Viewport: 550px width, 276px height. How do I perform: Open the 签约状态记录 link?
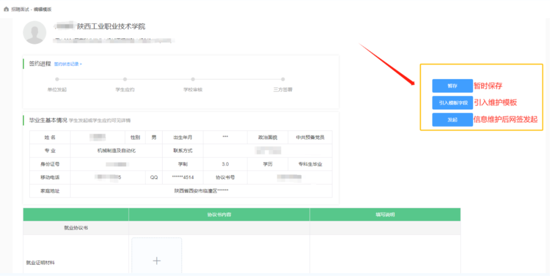[x=68, y=64]
